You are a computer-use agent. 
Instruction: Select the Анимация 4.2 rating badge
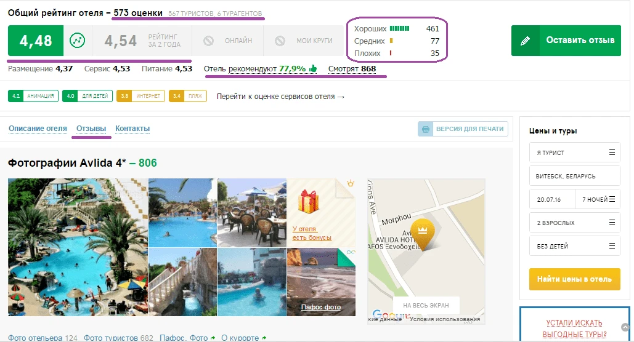coord(33,96)
